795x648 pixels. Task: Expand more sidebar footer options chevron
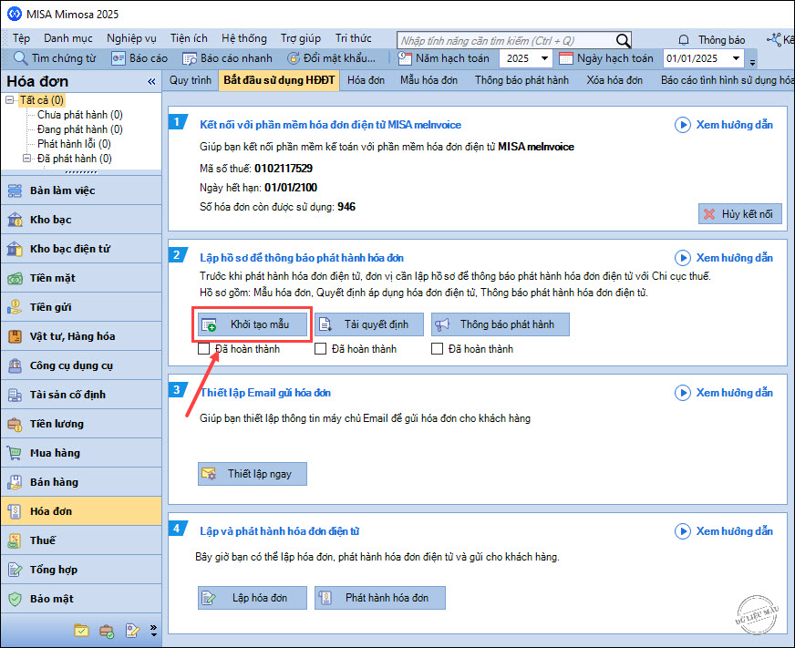(x=154, y=631)
